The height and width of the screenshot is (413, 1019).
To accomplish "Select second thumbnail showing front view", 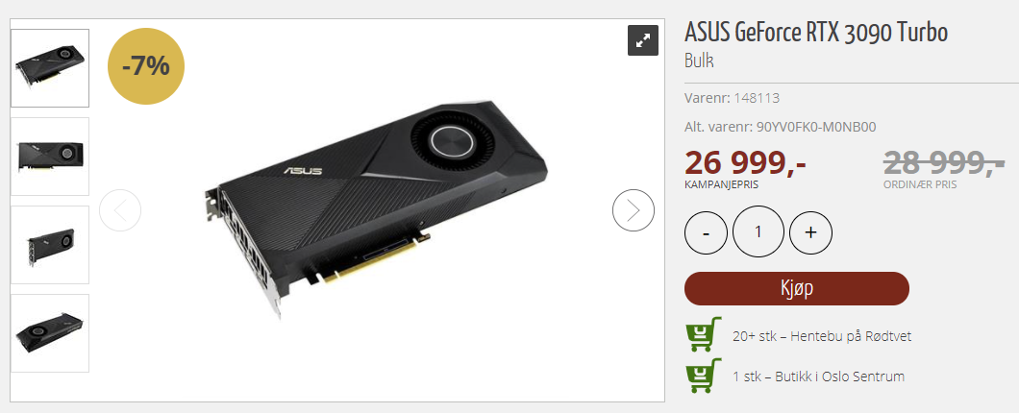I will click(50, 157).
